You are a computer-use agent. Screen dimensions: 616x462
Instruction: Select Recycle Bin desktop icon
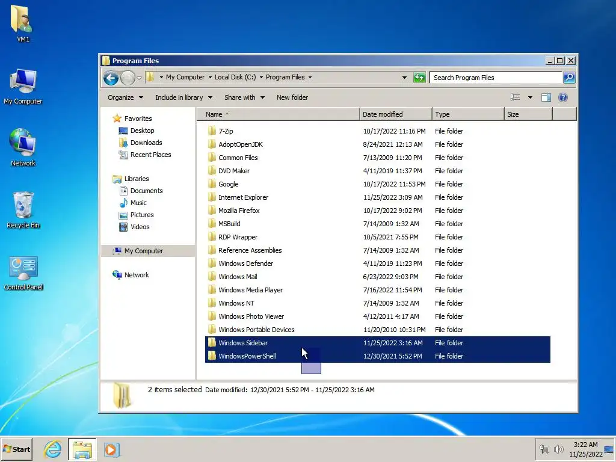(x=23, y=210)
